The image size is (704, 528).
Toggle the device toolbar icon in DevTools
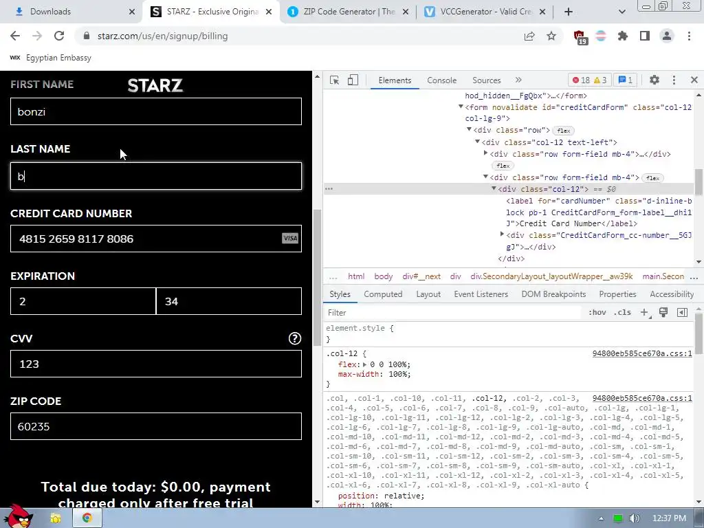point(353,80)
